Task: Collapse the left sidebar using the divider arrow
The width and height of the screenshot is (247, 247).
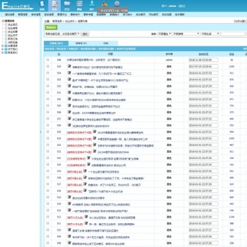Action: (41, 132)
